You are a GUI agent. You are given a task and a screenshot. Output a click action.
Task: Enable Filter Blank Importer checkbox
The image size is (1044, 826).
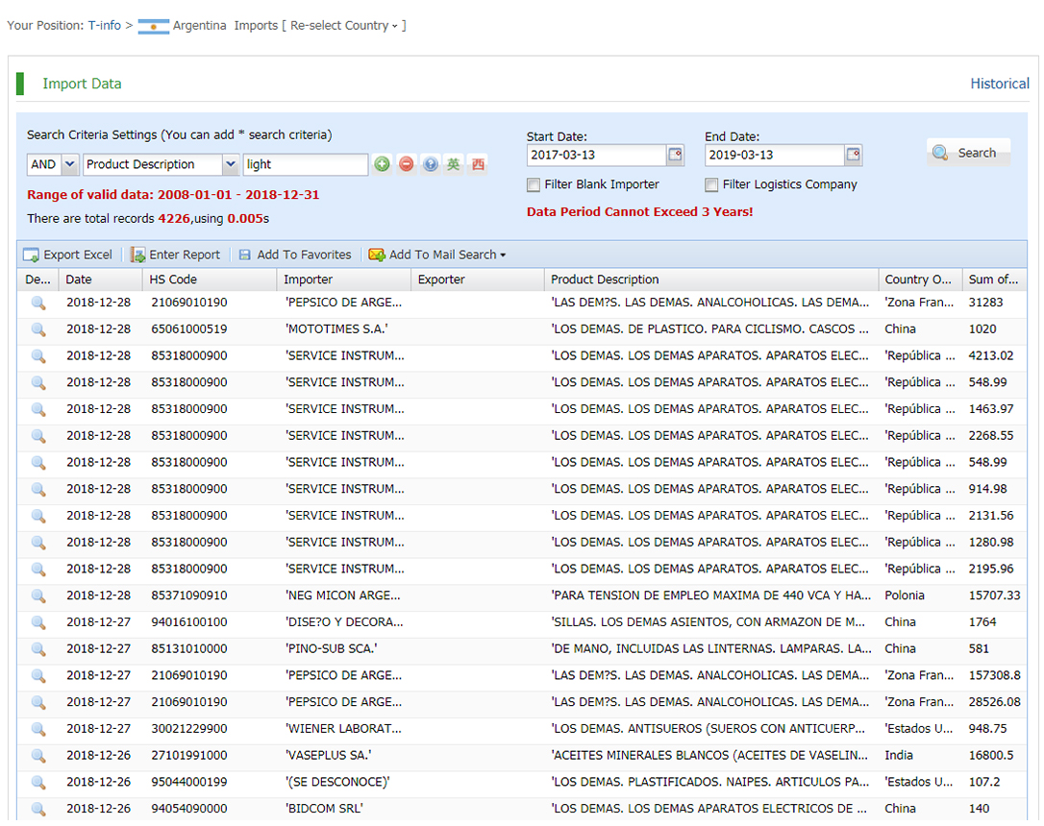click(534, 184)
